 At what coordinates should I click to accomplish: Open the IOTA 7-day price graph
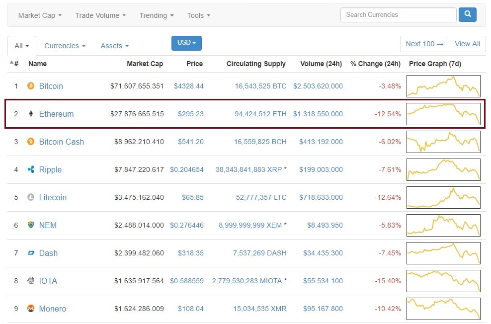[x=443, y=281]
